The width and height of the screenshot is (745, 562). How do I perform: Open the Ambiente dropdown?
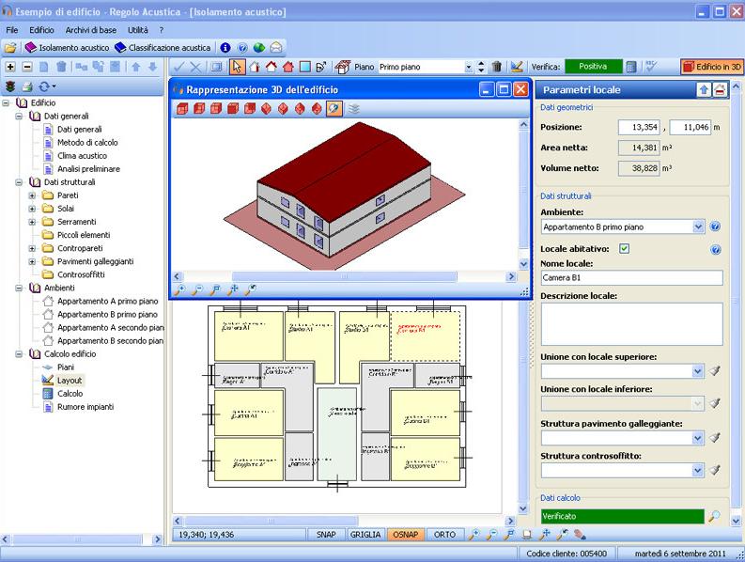click(697, 226)
